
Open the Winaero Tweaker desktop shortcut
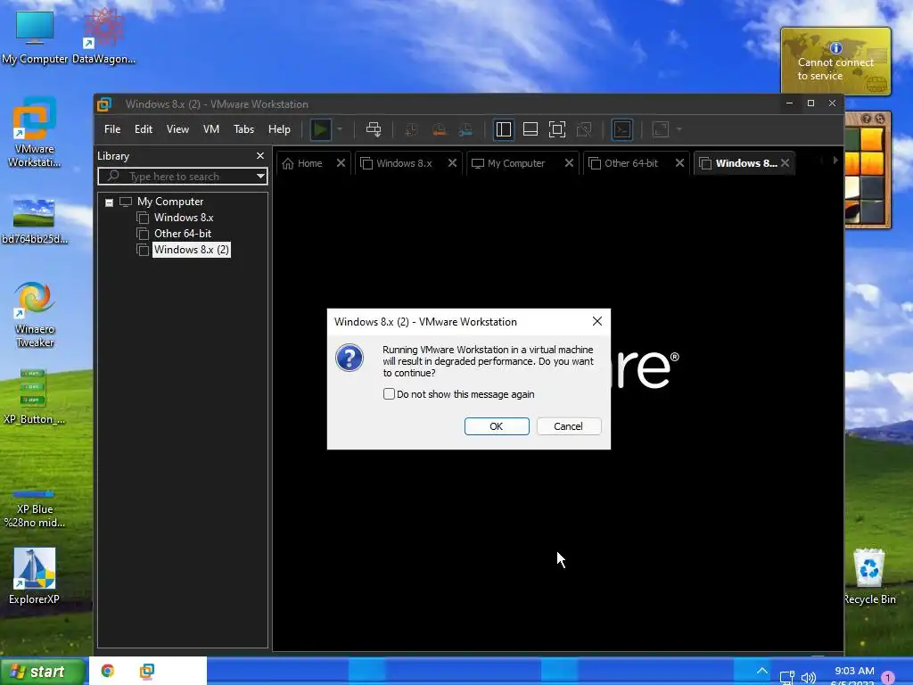point(35,315)
